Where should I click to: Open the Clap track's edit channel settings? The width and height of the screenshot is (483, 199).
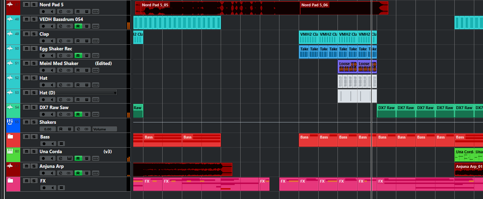61,41
